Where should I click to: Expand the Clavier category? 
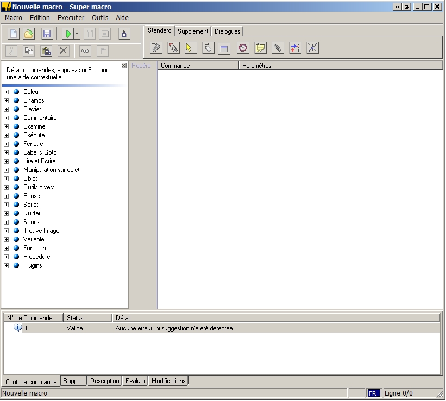pyautogui.click(x=7, y=109)
